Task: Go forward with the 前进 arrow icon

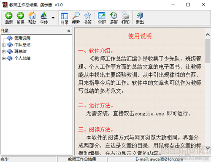Action: [x=21, y=18]
